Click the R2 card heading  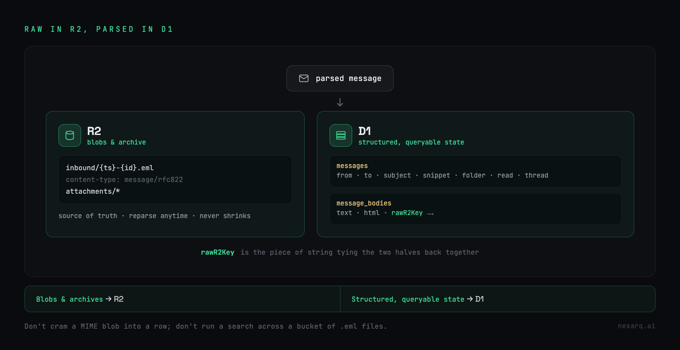tap(94, 131)
